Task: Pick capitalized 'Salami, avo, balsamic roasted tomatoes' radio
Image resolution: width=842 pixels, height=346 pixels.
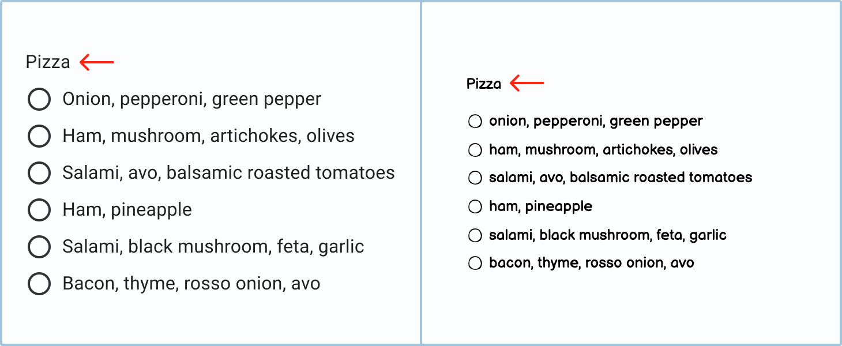Action: click(39, 173)
